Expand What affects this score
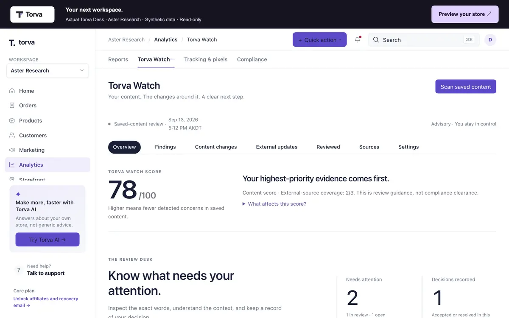Image resolution: width=509 pixels, height=318 pixels. (274, 204)
